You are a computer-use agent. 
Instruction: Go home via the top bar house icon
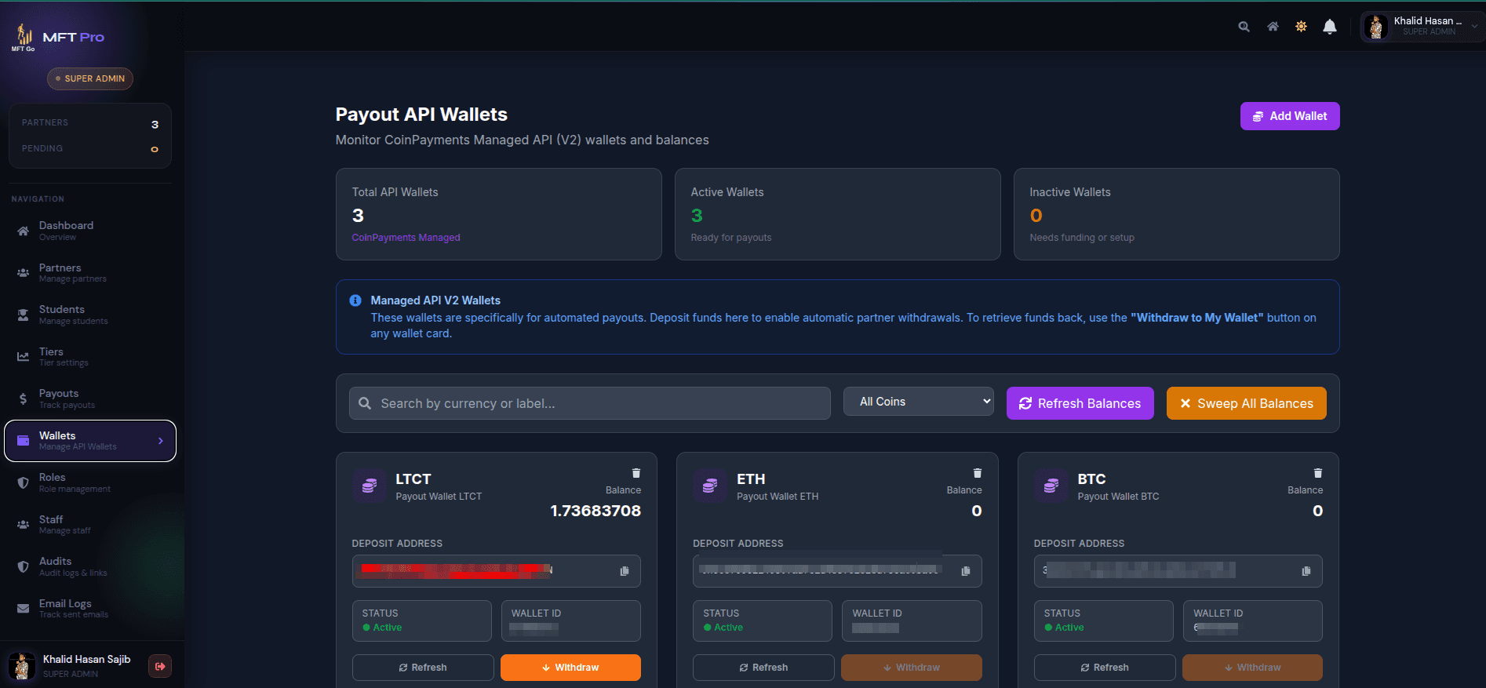click(x=1273, y=27)
